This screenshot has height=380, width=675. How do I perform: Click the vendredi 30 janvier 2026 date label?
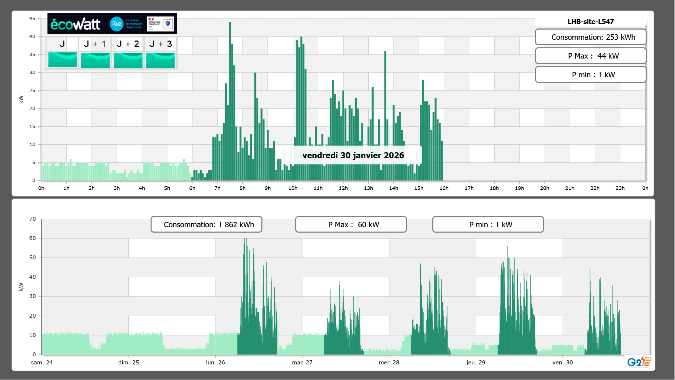pyautogui.click(x=353, y=155)
